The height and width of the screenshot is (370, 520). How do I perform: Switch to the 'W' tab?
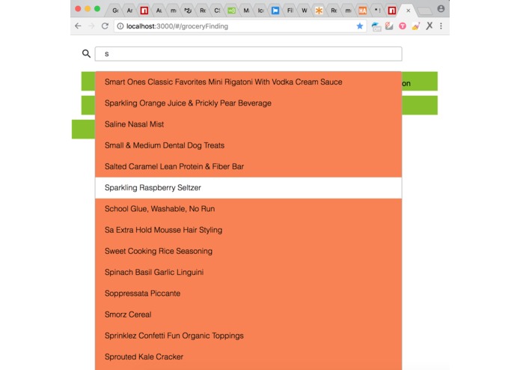click(x=304, y=10)
